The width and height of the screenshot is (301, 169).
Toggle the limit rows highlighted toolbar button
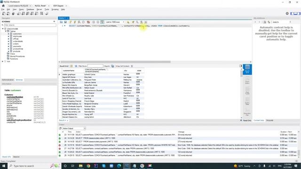click(x=102, y=22)
